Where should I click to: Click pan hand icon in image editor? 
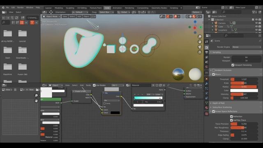click(x=36, y=101)
